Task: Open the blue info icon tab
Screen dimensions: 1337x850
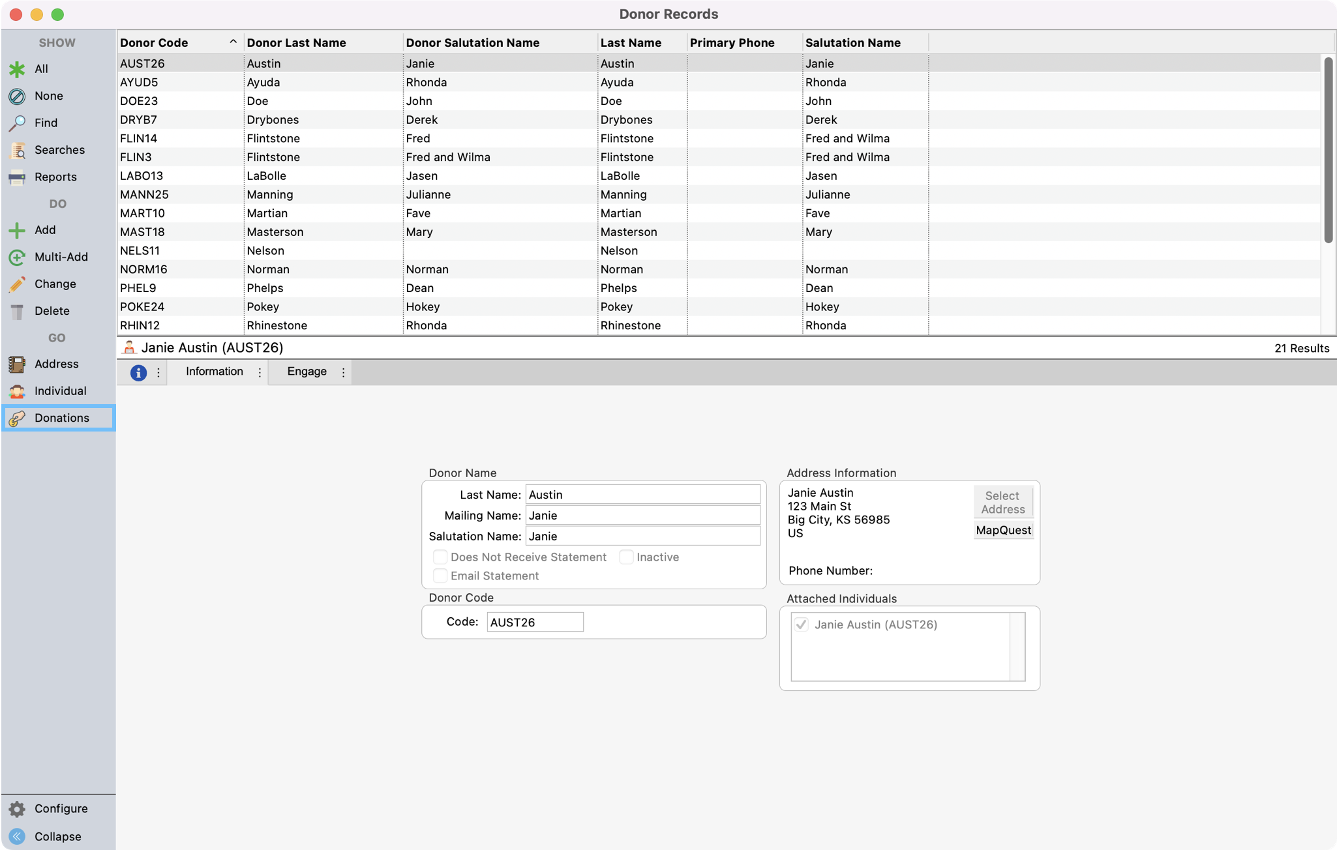Action: pyautogui.click(x=138, y=372)
